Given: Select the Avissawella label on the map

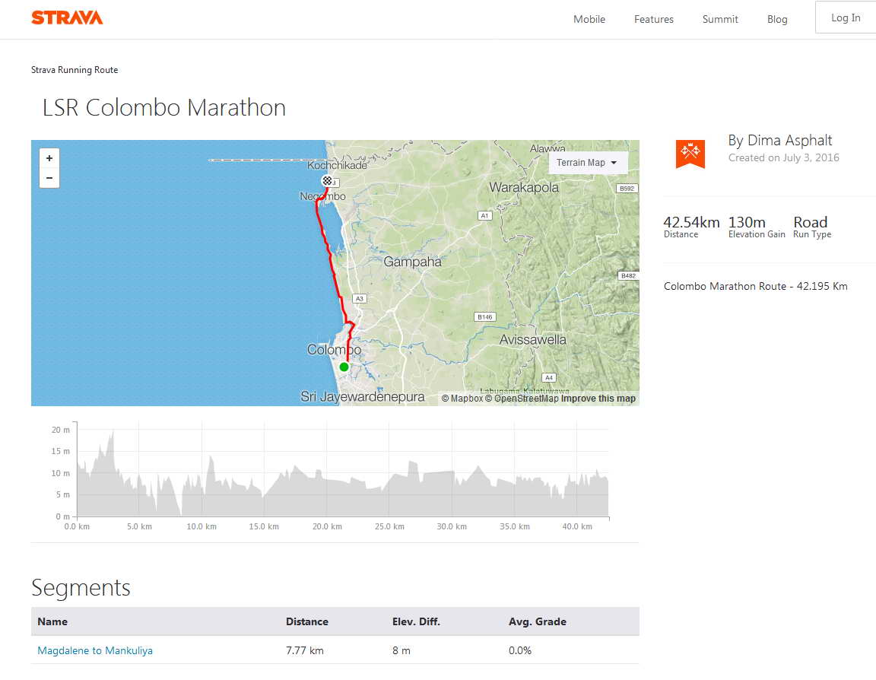Looking at the screenshot, I should [532, 340].
